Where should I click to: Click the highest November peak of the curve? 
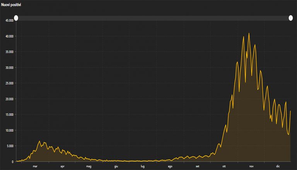tap(249, 33)
